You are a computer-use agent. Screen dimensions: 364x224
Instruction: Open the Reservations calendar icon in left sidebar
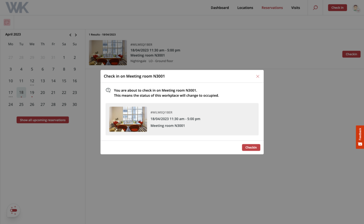tap(7, 22)
